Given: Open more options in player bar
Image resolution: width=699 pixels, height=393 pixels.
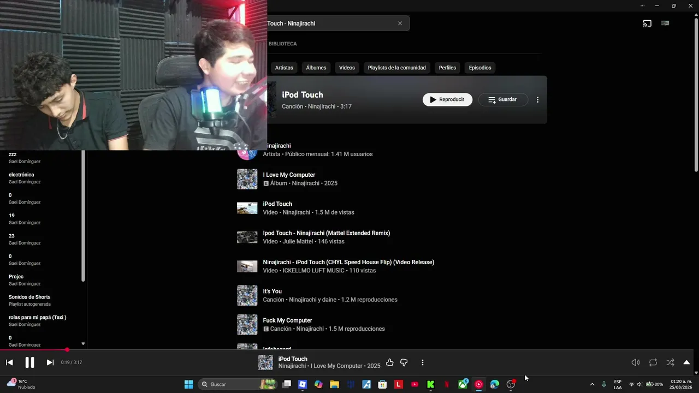Looking at the screenshot, I should [x=422, y=362].
